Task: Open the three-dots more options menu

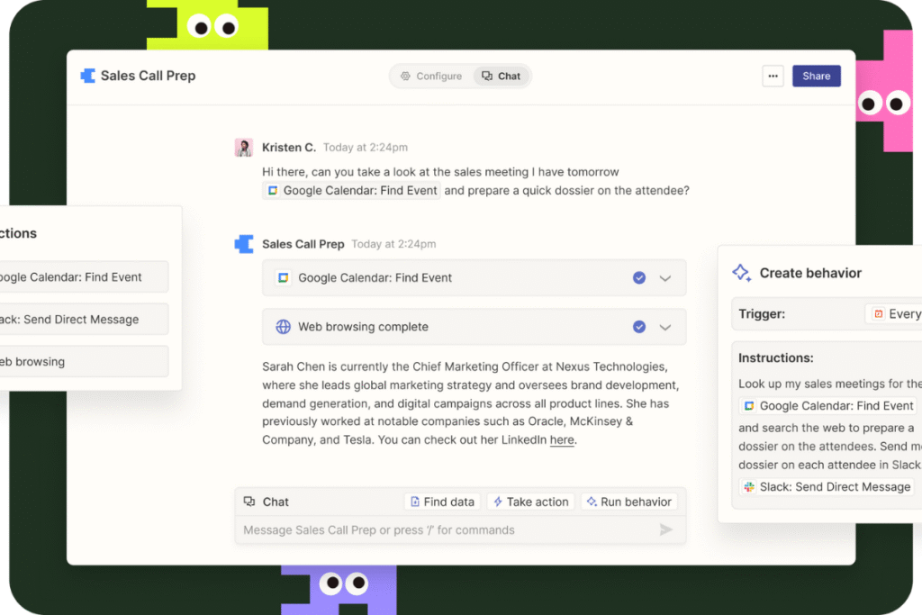Action: pyautogui.click(x=773, y=76)
